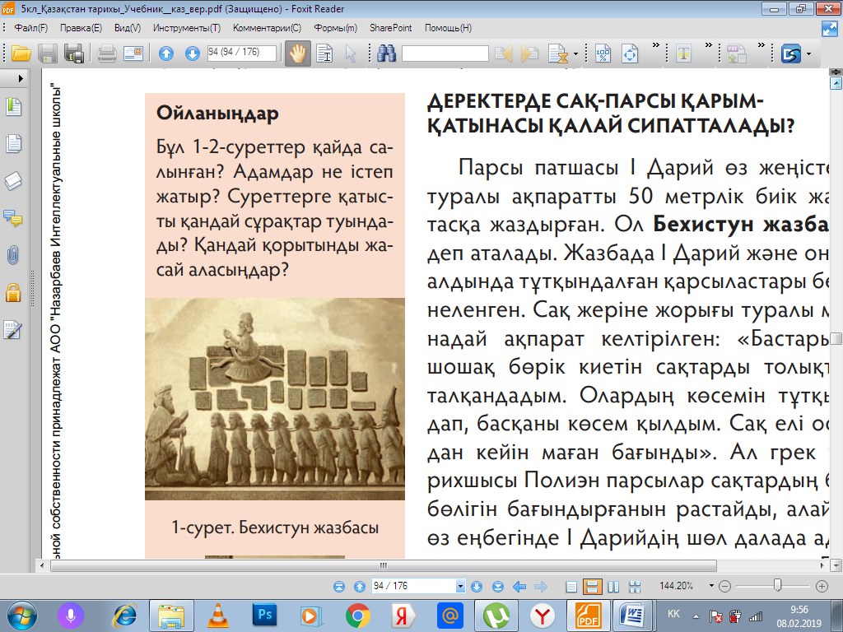Open the Bookmarks panel in sidebar
Screen dimensions: 843x632
[13, 106]
